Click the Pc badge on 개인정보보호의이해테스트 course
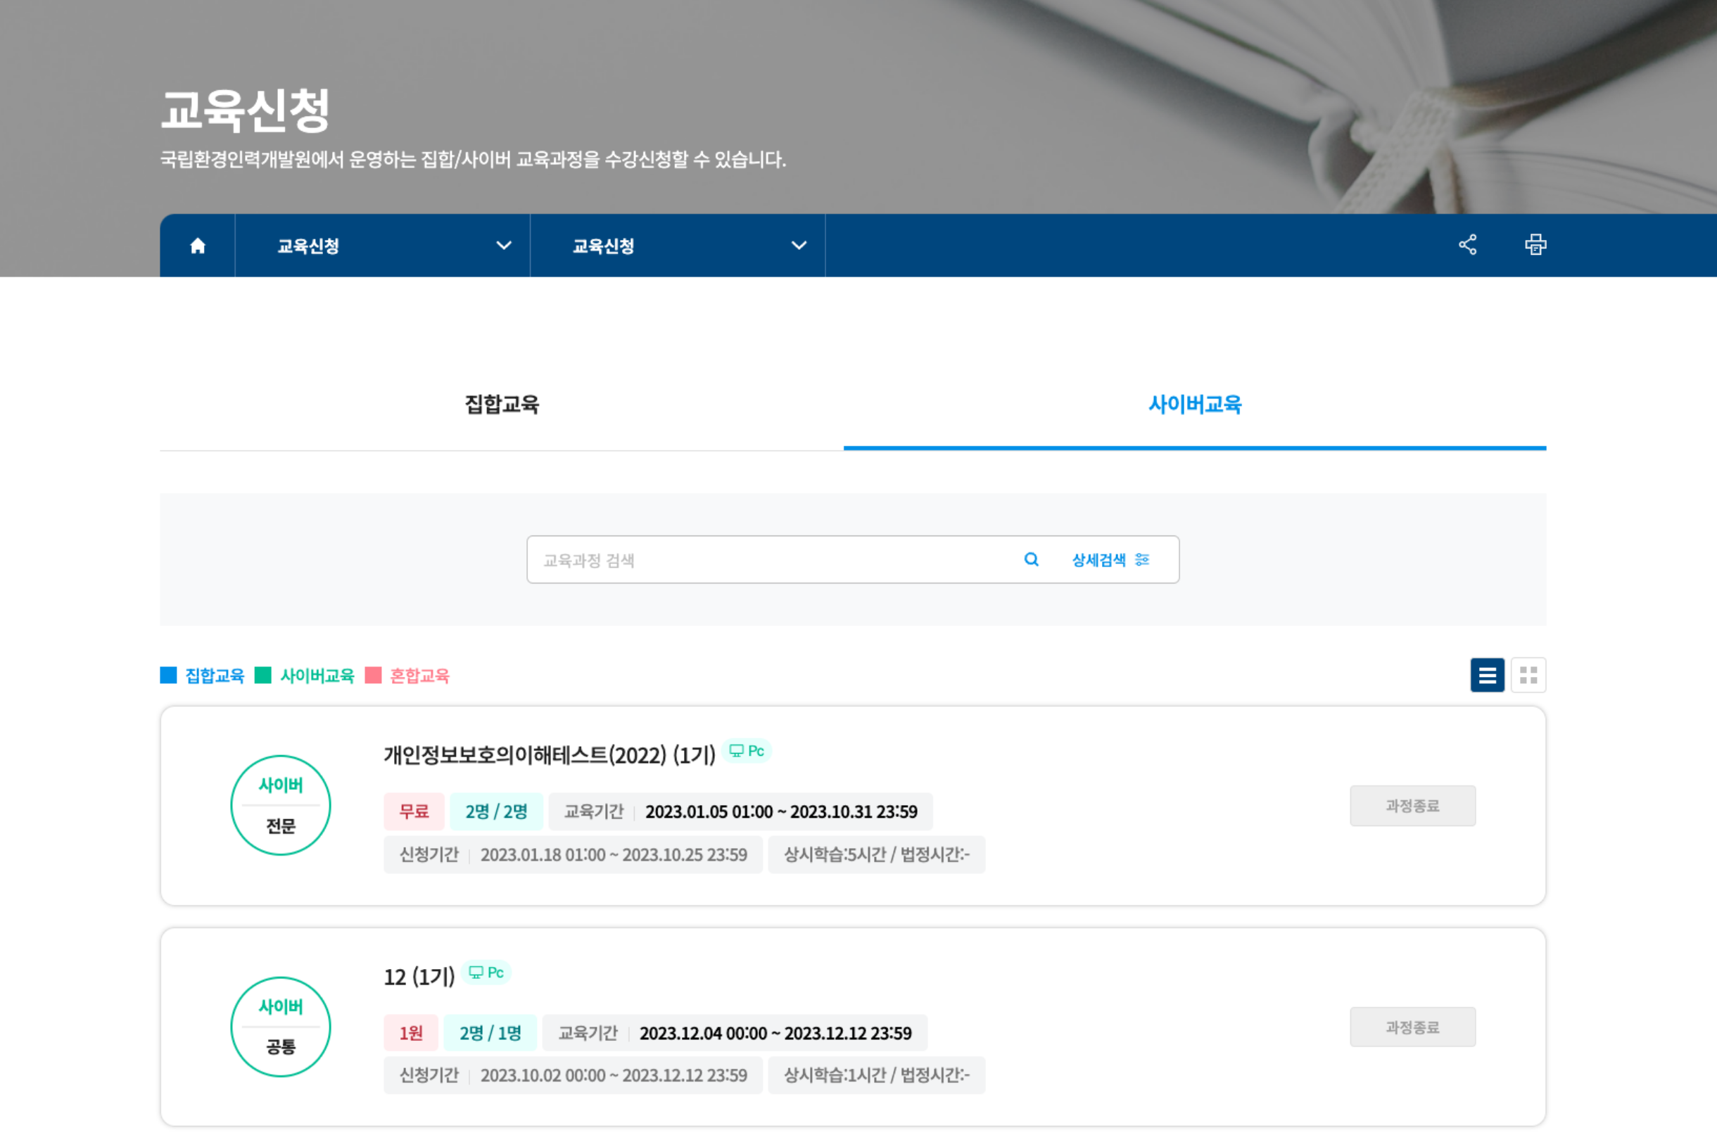 747,751
